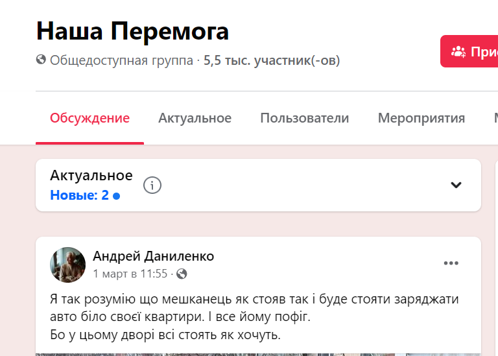Click the info icon in Актуальное card
Screen dimensions: 498x356
point(152,185)
